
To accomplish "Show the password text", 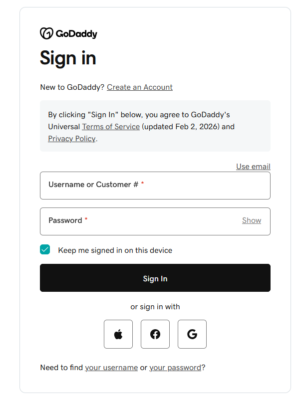I will [251, 220].
